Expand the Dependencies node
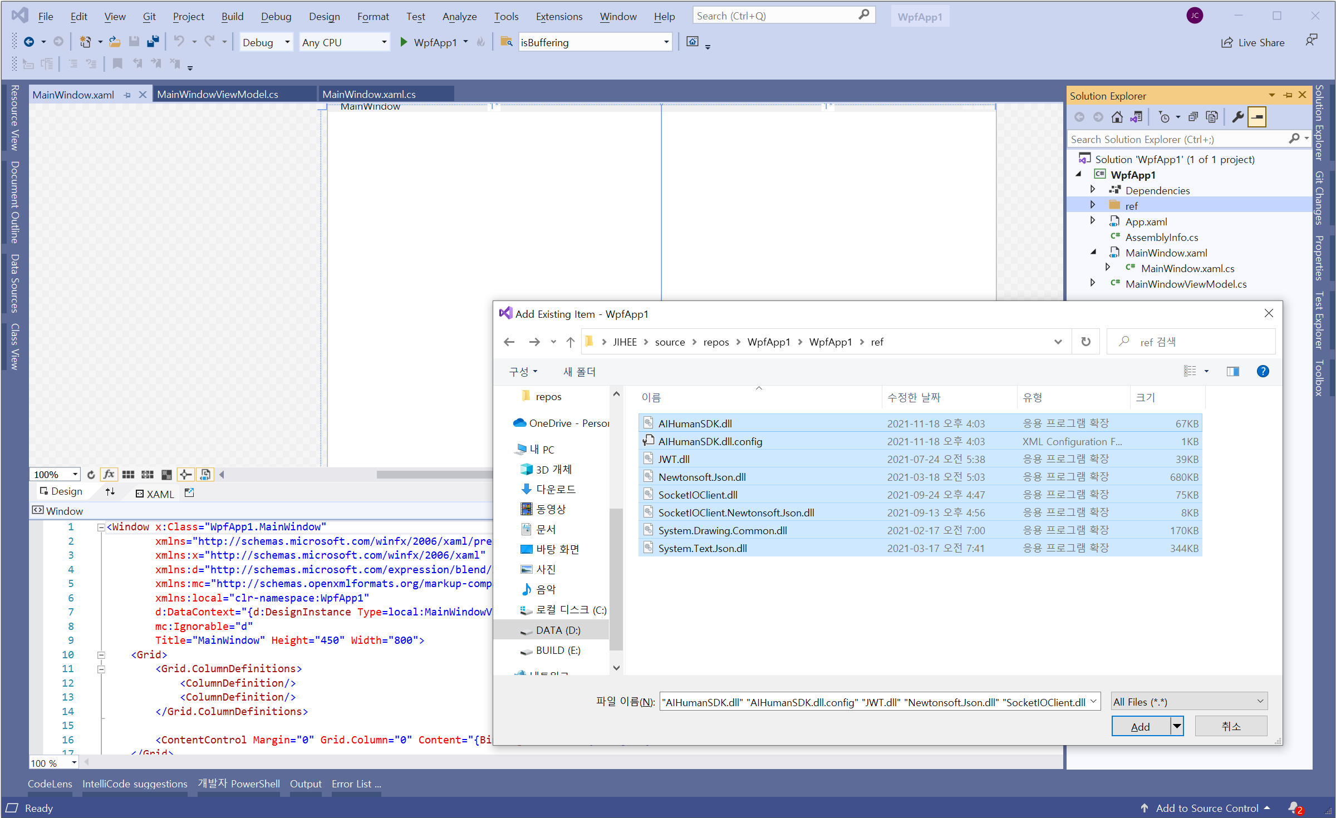 click(1093, 190)
